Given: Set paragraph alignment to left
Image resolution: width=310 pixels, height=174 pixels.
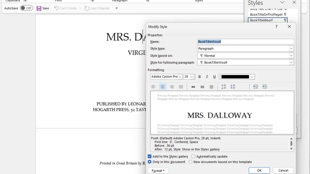Looking at the screenshot, I should pos(153,87).
